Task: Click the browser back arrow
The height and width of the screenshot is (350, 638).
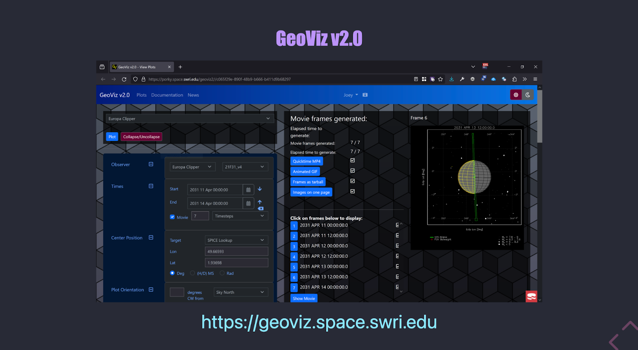Action: coord(103,79)
